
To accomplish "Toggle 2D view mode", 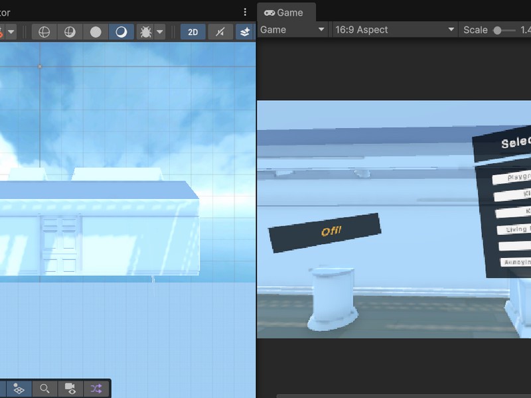I will pos(192,30).
